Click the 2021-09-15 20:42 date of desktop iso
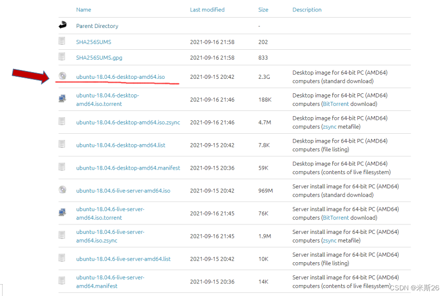Screen dimensions: 447x296 click(x=212, y=77)
